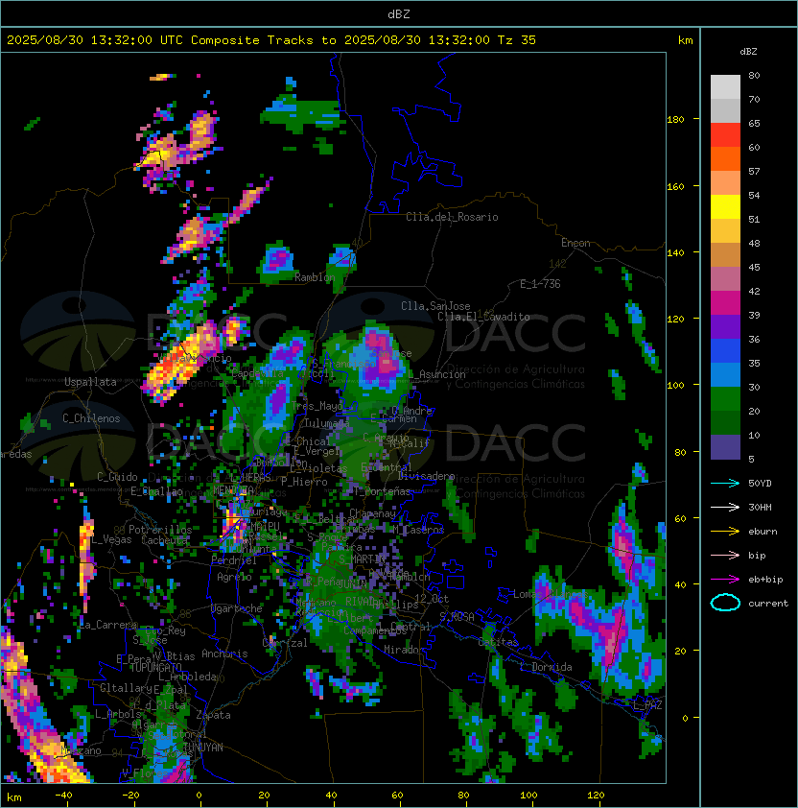Click the 'Ugarteche' map label
This screenshot has height=808, width=798.
237,608
